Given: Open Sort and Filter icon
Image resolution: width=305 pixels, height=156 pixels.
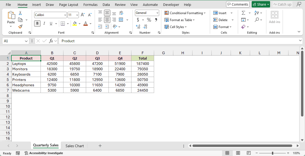Looking at the screenshot, I should tap(257, 13).
